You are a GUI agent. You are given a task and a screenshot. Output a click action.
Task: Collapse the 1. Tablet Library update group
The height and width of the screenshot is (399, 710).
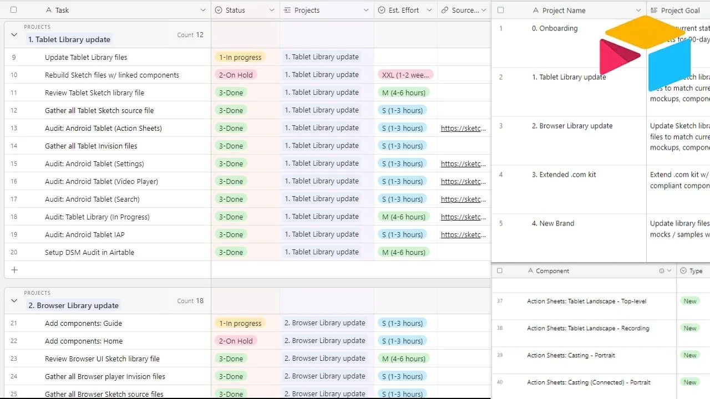pyautogui.click(x=14, y=35)
